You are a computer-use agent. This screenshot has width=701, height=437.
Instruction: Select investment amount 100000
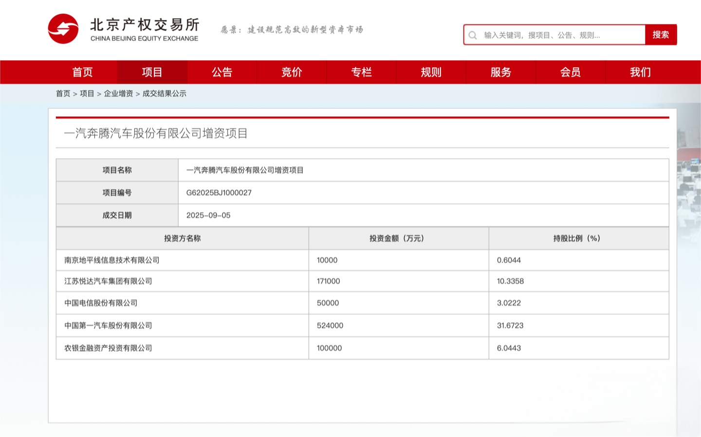click(x=329, y=348)
